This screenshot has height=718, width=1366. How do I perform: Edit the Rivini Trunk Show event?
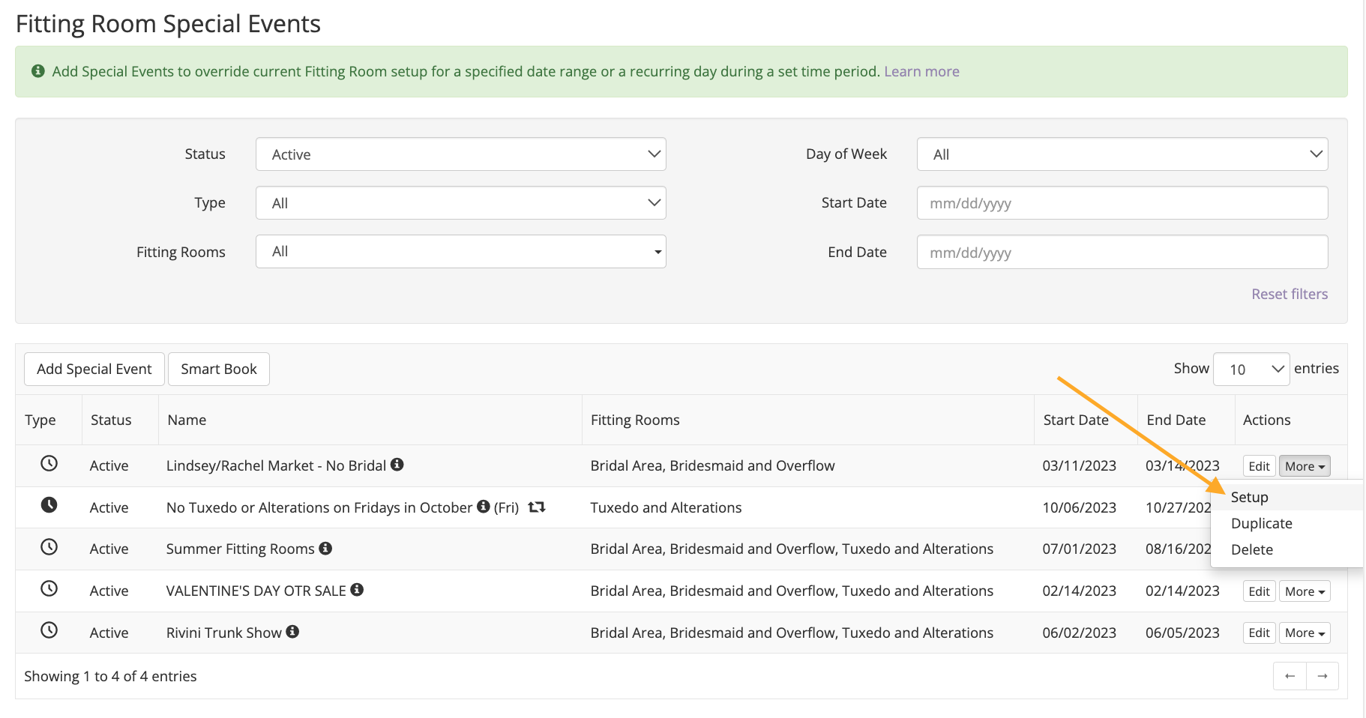pyautogui.click(x=1259, y=633)
